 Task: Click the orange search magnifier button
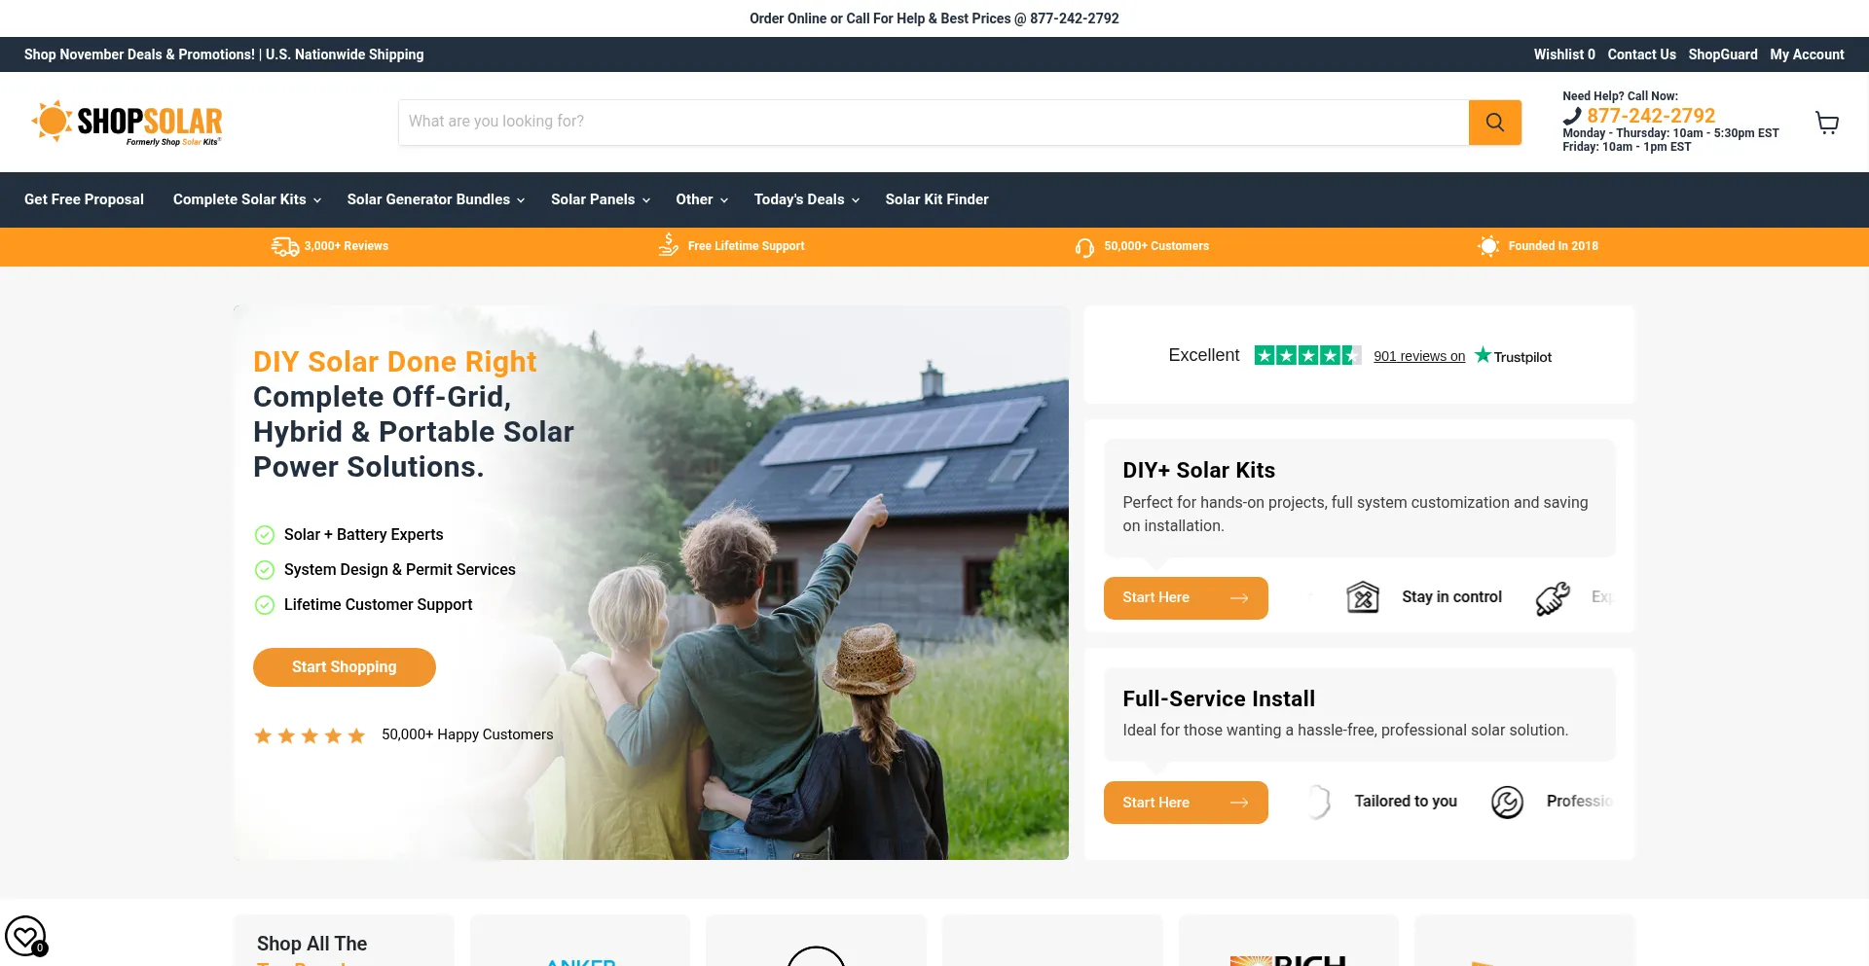point(1494,122)
